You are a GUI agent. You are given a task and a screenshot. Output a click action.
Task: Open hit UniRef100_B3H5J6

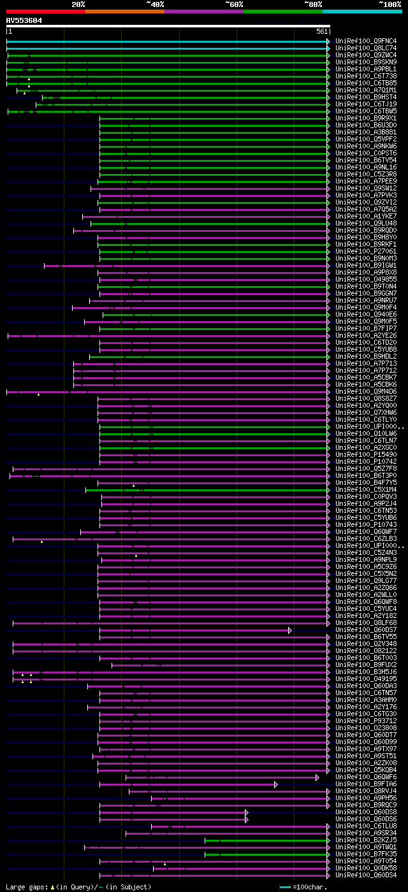(366, 672)
